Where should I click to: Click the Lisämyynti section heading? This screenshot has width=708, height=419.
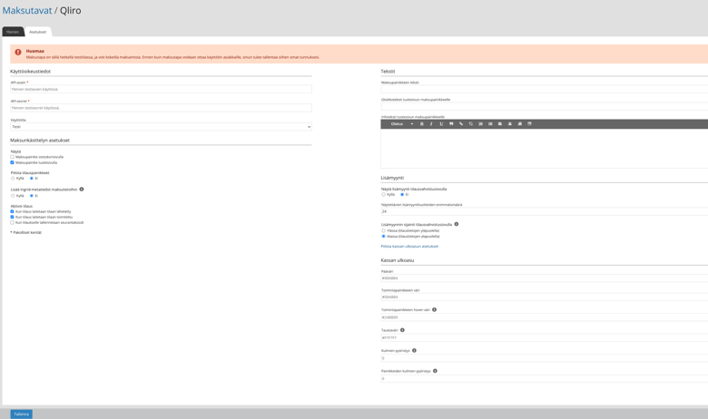[x=392, y=178]
